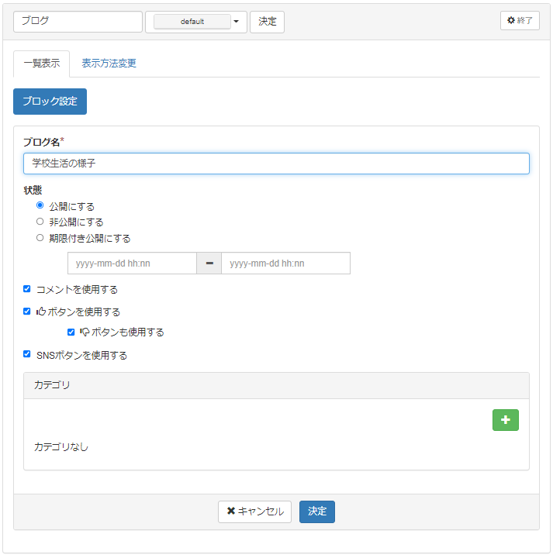
Task: Click the キャンセル button with X icon
Action: coord(254,511)
